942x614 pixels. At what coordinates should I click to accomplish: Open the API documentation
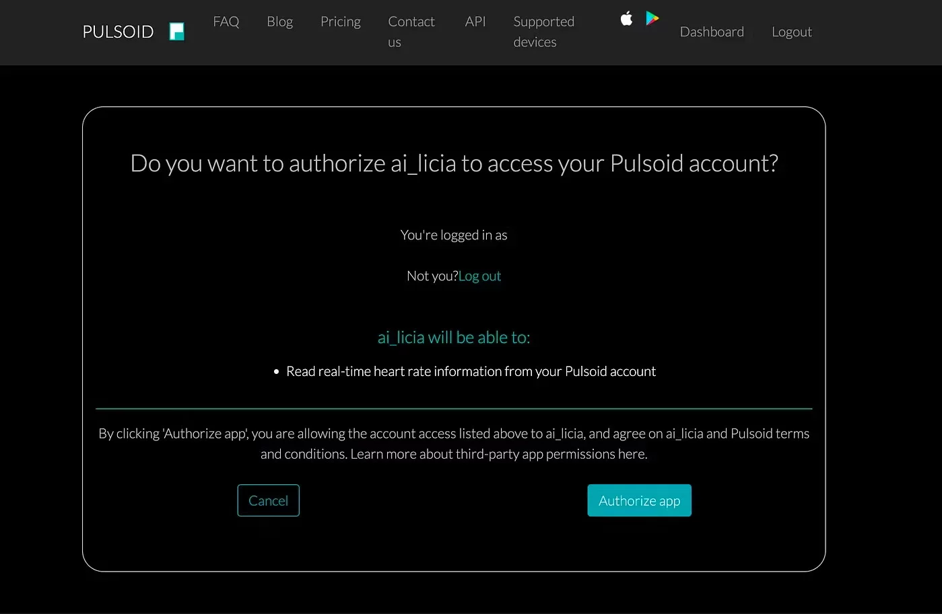(475, 22)
